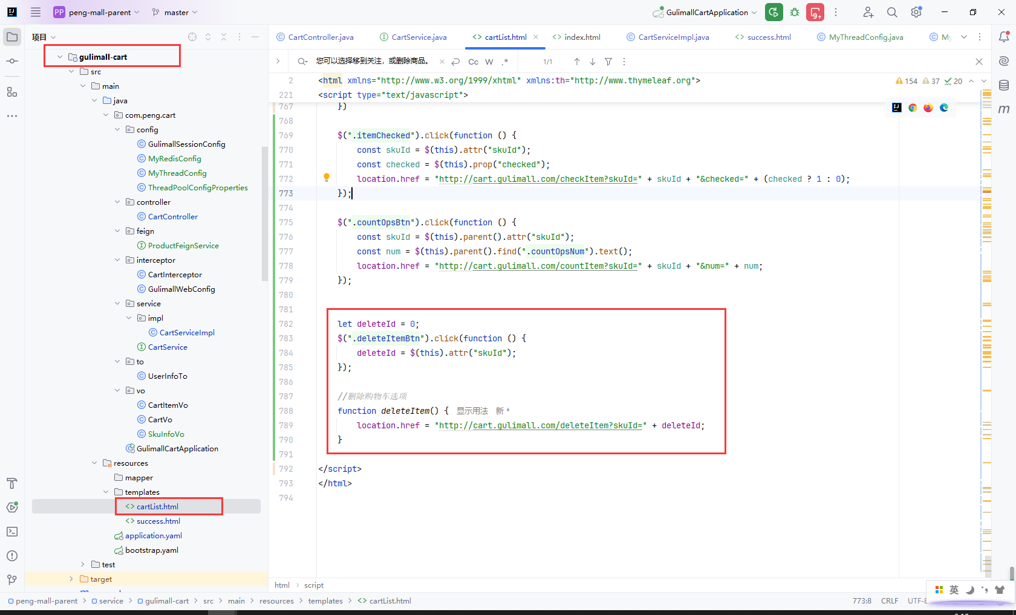Switch to success.html tab
Screen dimensions: 1016x615
pyautogui.click(x=763, y=37)
